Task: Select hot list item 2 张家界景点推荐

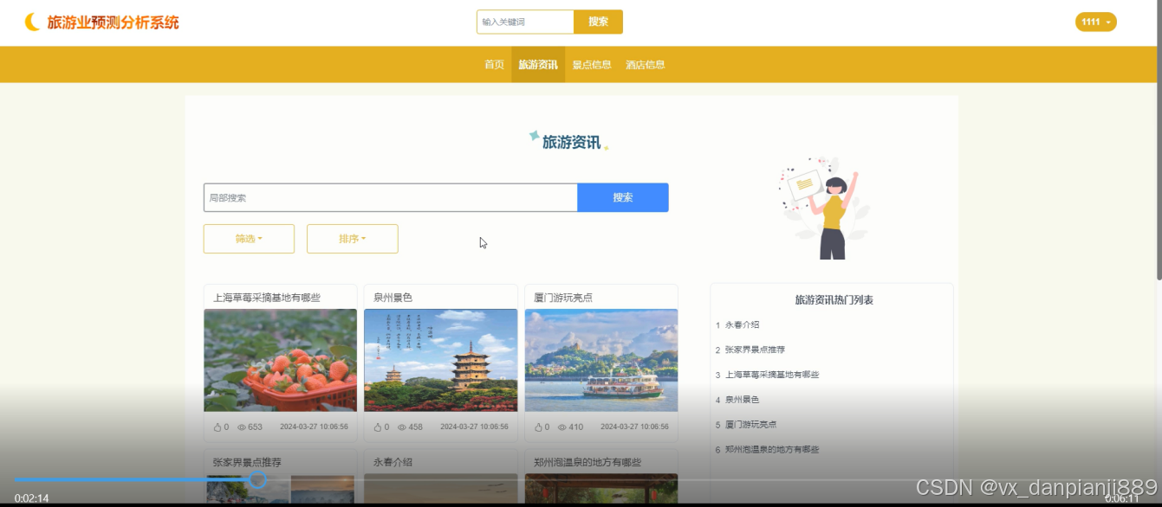Action: point(755,350)
